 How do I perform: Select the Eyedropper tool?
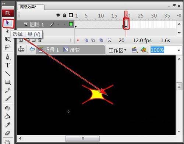[x=8, y=125]
